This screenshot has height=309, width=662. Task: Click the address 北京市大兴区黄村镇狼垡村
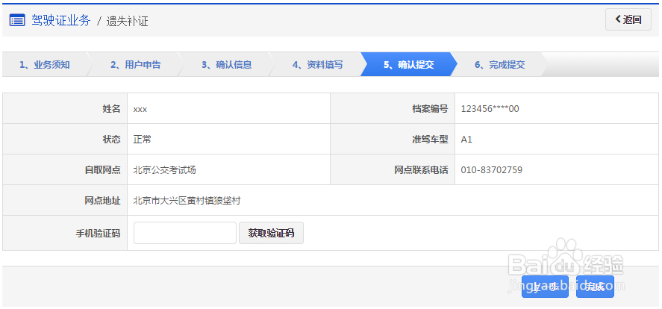click(187, 201)
